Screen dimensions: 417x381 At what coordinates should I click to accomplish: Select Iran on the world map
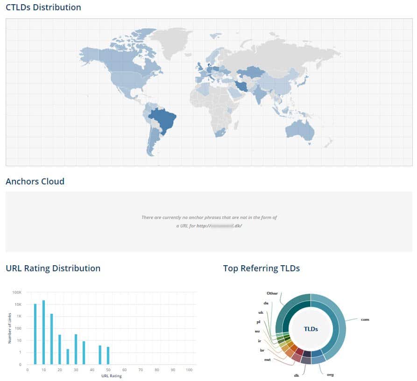241,86
